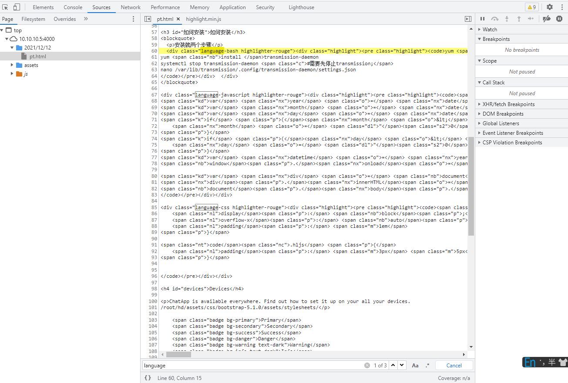Pause script execution in the debugger
Screen dimensions: 568x383
point(483,19)
